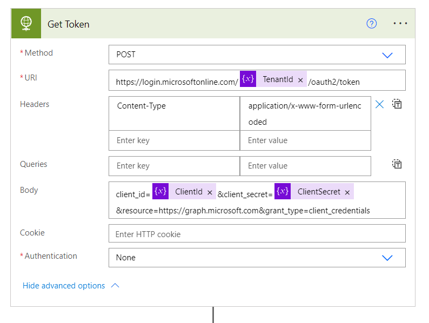Switch Headers to text mode icon

[x=397, y=104]
